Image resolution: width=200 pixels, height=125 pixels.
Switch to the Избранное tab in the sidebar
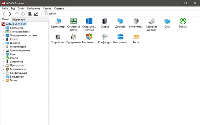[x=18, y=19]
